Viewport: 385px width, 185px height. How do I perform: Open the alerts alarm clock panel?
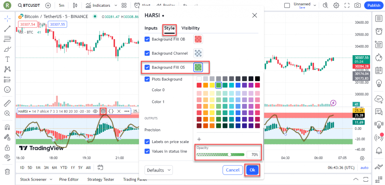[379, 31]
